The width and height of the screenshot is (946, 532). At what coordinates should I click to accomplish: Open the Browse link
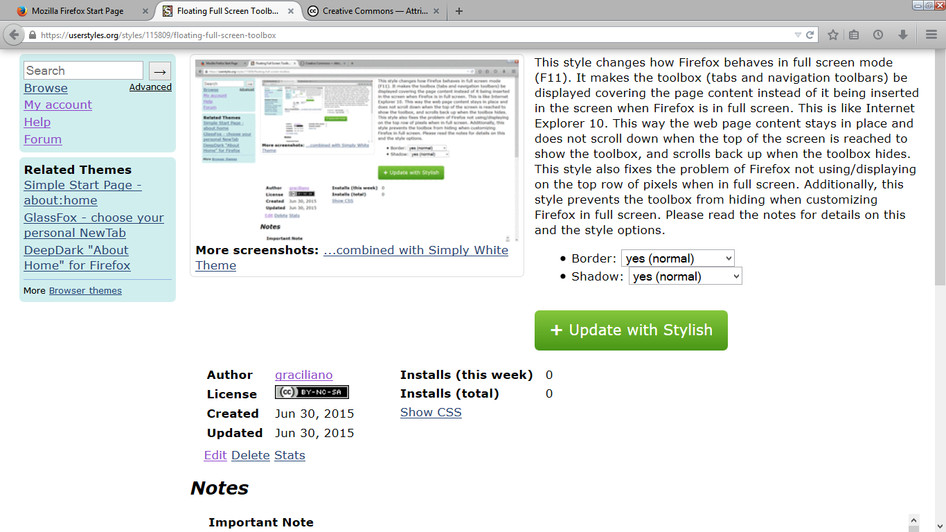click(46, 88)
